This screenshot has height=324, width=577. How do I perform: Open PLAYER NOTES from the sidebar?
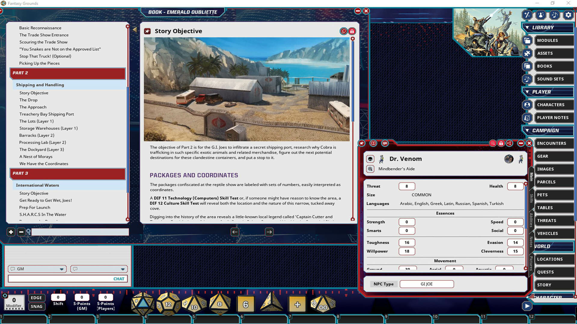553,117
